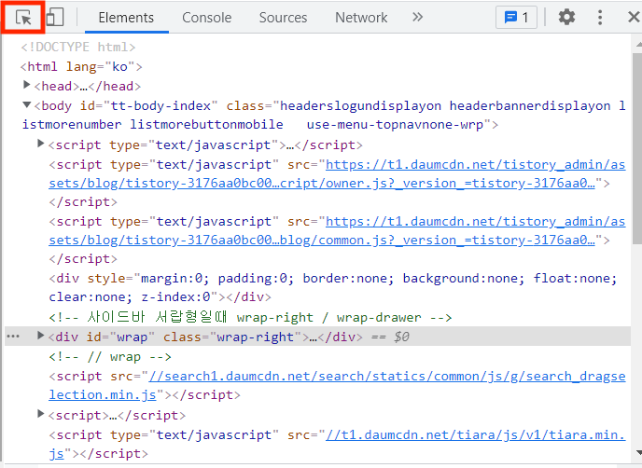Open the issues counter showing 1
Screen dimensions: 642x468
click(516, 17)
